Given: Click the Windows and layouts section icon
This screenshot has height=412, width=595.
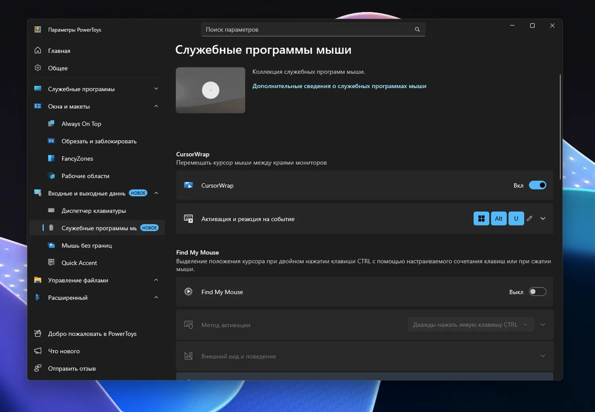Looking at the screenshot, I should 38,106.
